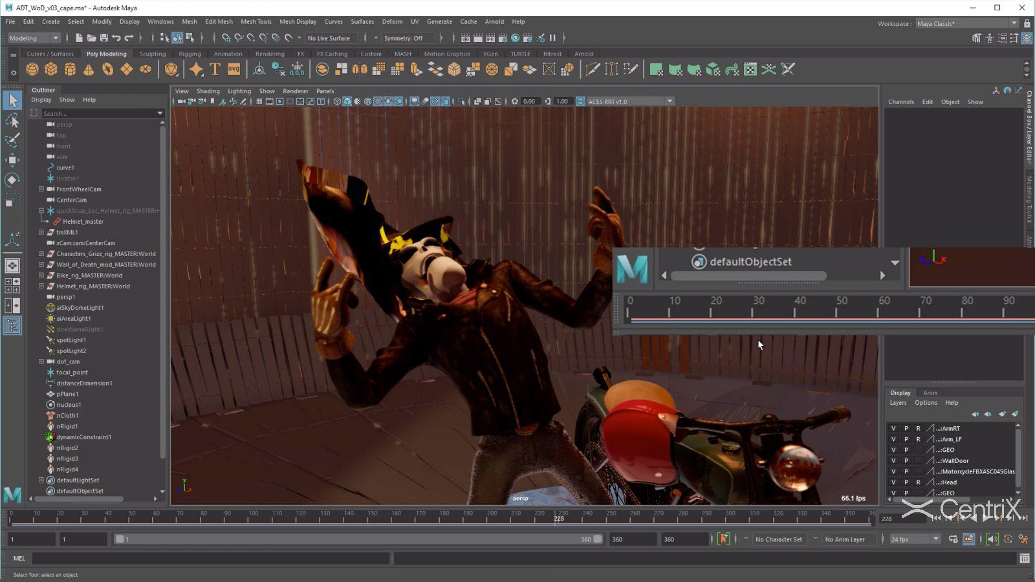
Task: Switch to the Rigging shelf tab
Action: coord(190,54)
